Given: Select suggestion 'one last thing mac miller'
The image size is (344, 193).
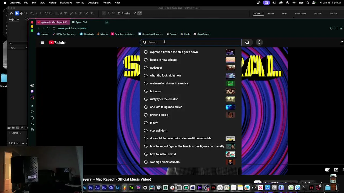Looking at the screenshot, I should tap(191, 107).
